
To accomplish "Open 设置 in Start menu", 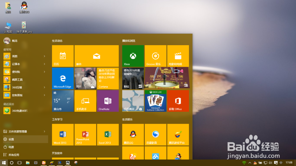I will (25, 139).
